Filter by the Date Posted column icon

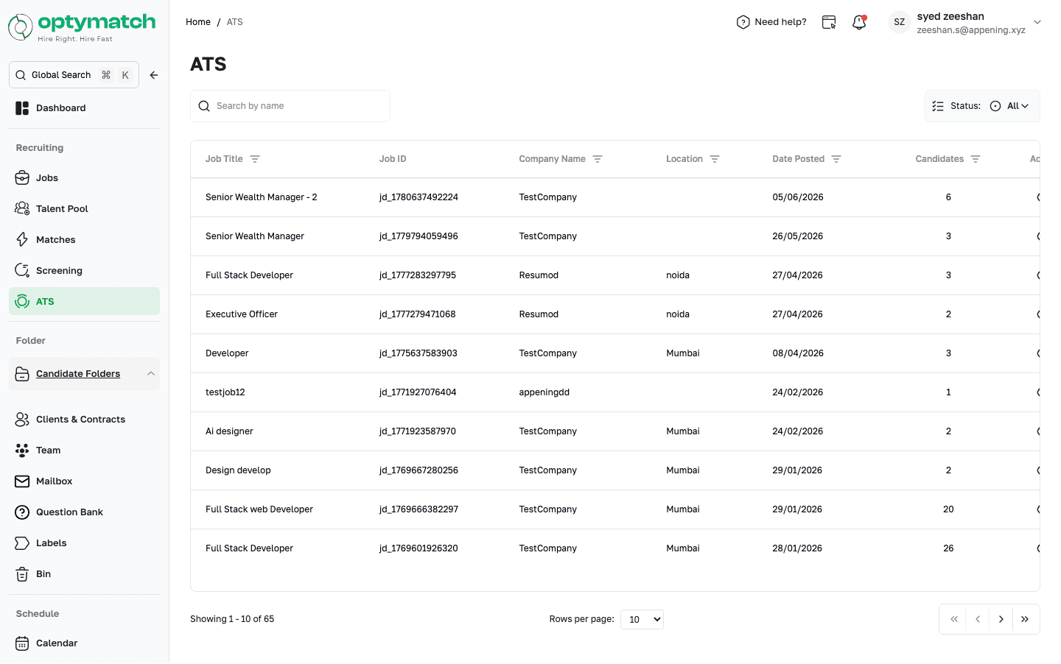click(x=836, y=159)
